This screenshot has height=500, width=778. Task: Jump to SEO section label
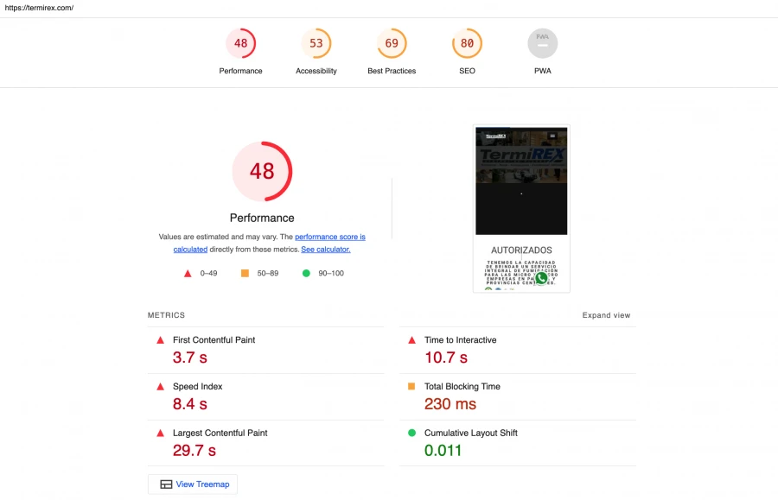(467, 71)
